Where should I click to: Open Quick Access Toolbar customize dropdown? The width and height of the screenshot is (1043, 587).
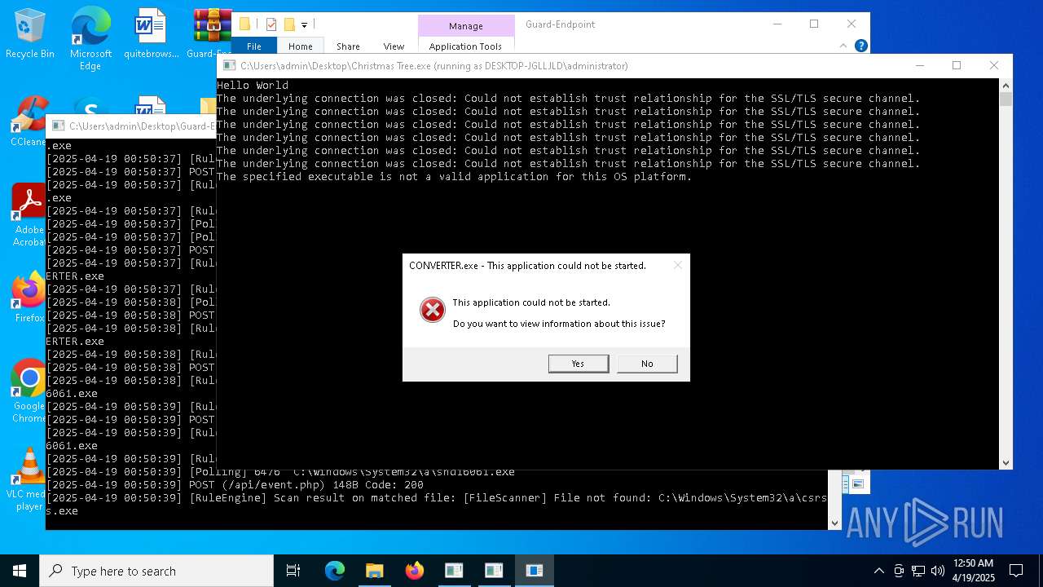[304, 25]
